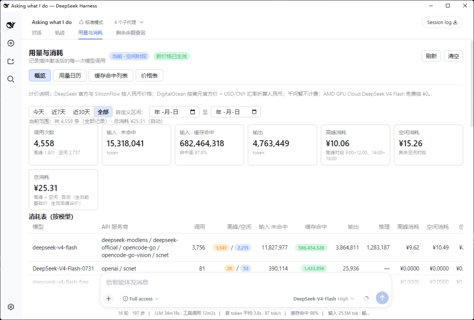Open the DeepSeek-V4-Flash High model selector
The width and height of the screenshot is (474, 320).
click(x=324, y=299)
